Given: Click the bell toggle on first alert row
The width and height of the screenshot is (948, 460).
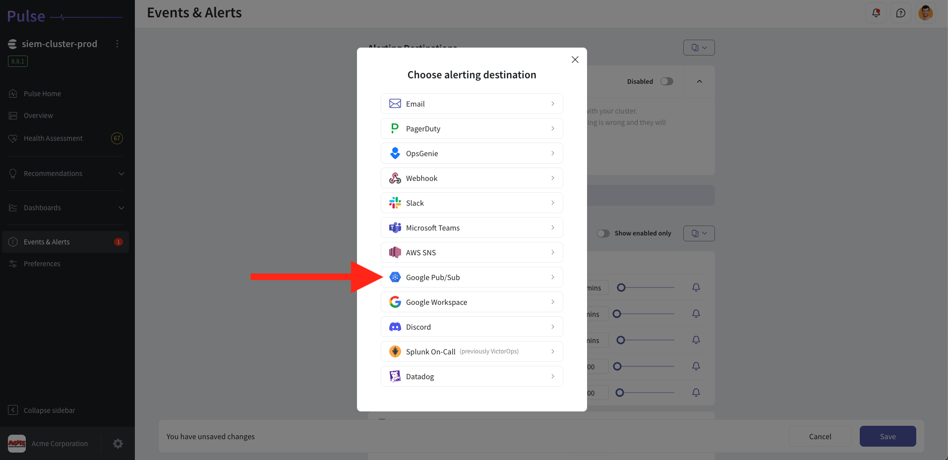Looking at the screenshot, I should coord(696,287).
